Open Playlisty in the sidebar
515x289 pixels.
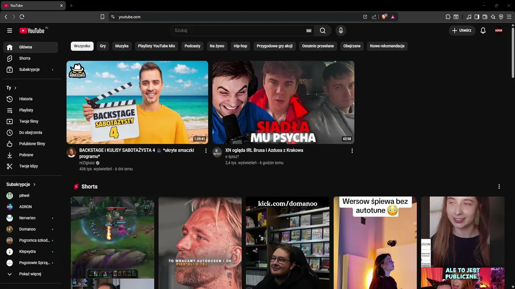31,110
